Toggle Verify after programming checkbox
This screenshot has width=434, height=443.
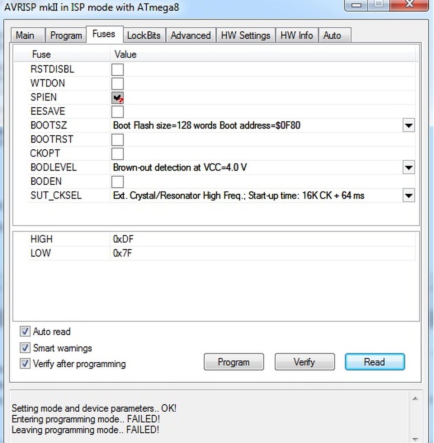[x=25, y=363]
